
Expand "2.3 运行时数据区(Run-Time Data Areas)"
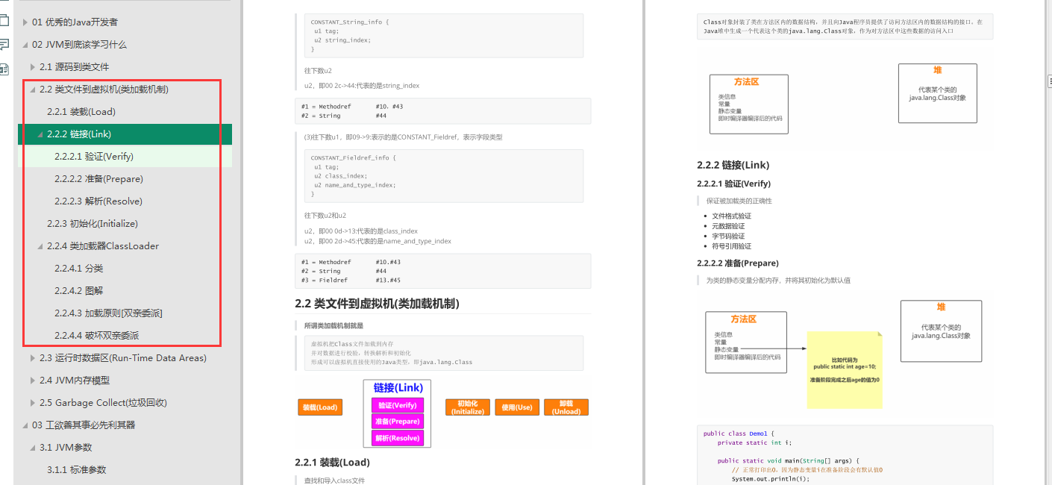click(x=31, y=357)
